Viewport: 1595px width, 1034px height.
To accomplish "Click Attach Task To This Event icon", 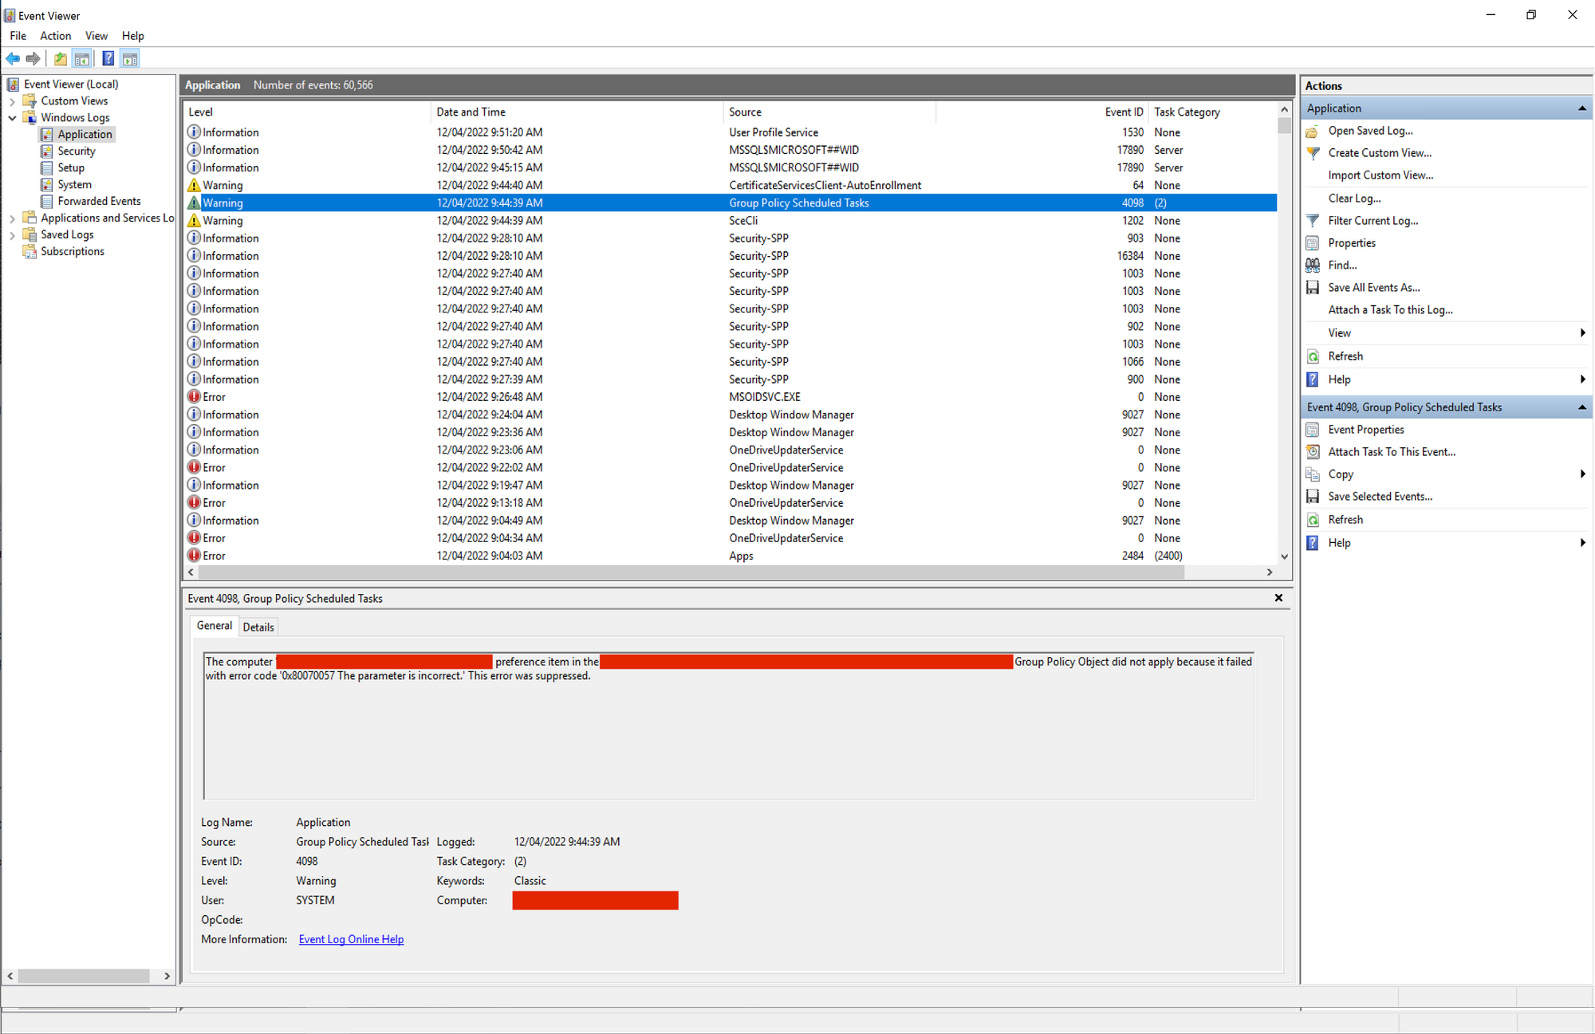I will 1313,452.
